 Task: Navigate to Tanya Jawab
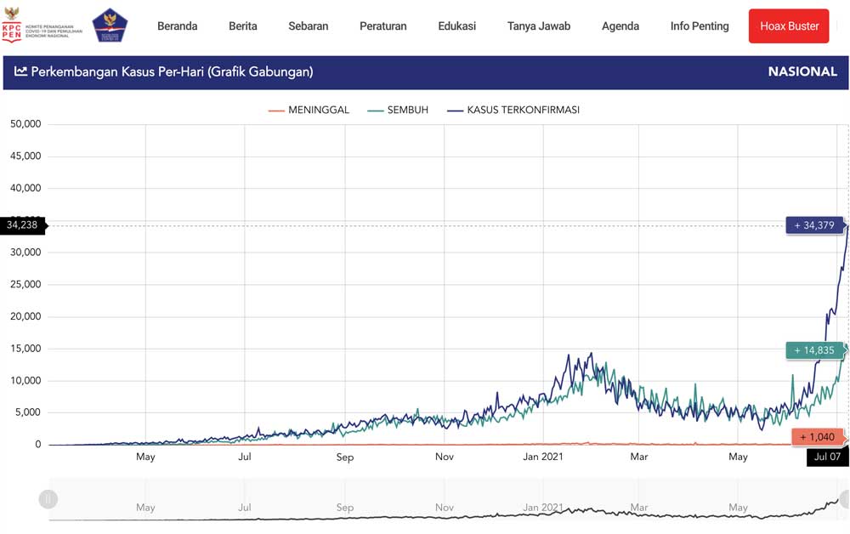539,26
